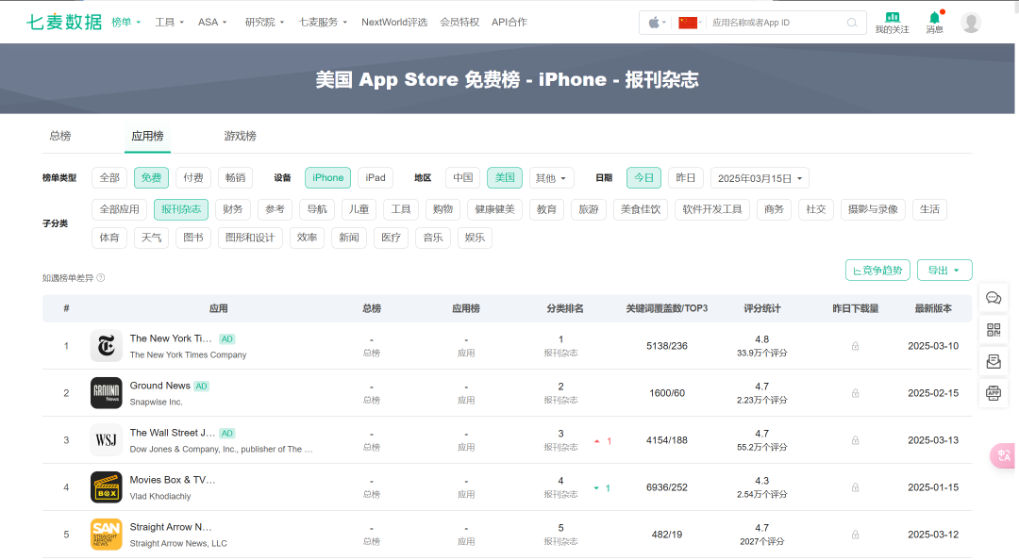The image size is (1019, 560).
Task: Switch to the 游戏榜 tab
Action: pyautogui.click(x=240, y=136)
